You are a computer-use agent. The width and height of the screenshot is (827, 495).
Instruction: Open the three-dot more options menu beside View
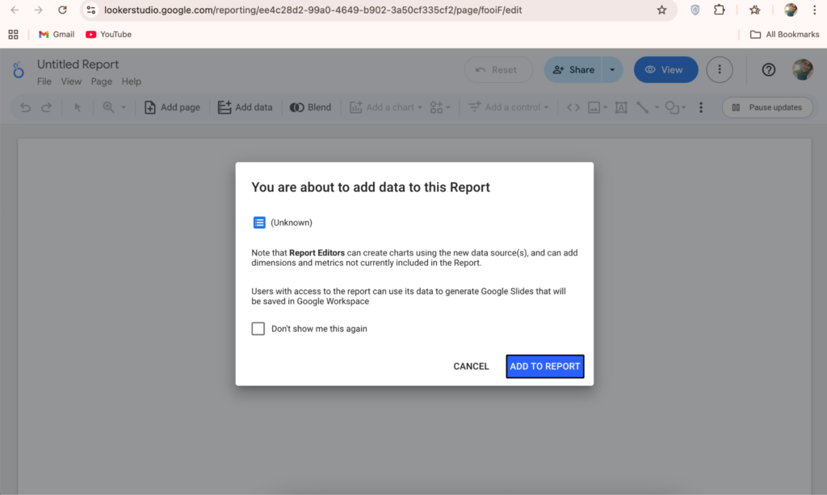coord(720,70)
